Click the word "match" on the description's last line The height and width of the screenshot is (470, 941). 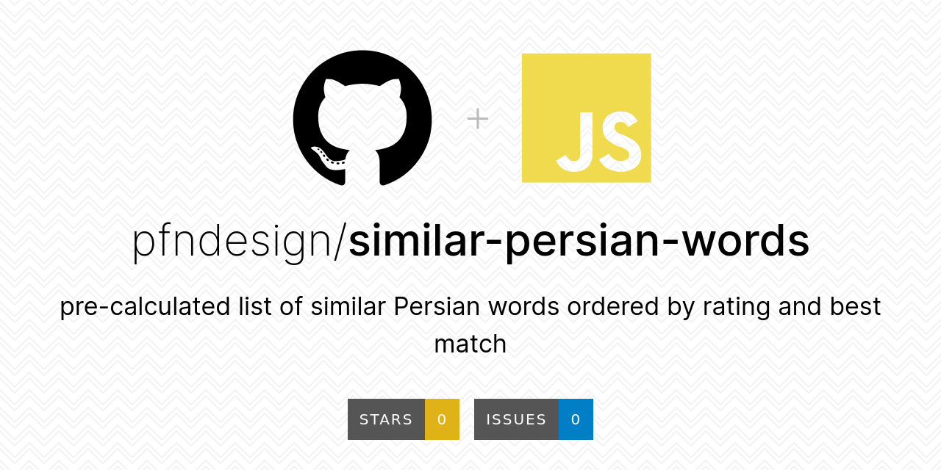(470, 344)
